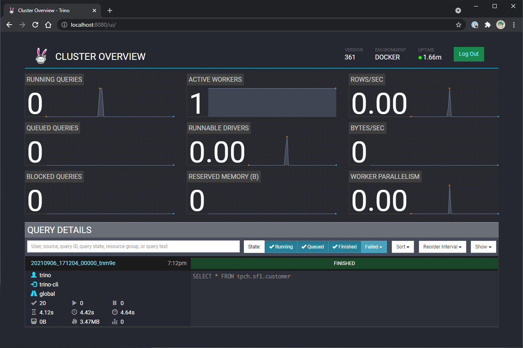
Task: Click the version value 361
Action: (350, 57)
